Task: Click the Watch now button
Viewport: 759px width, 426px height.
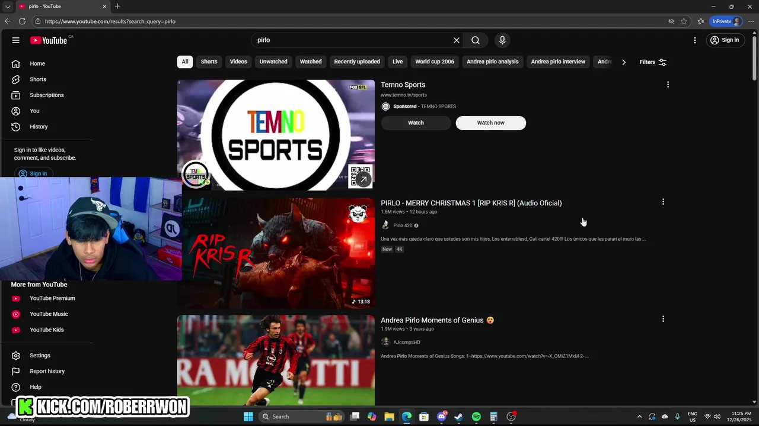Action: point(491,122)
